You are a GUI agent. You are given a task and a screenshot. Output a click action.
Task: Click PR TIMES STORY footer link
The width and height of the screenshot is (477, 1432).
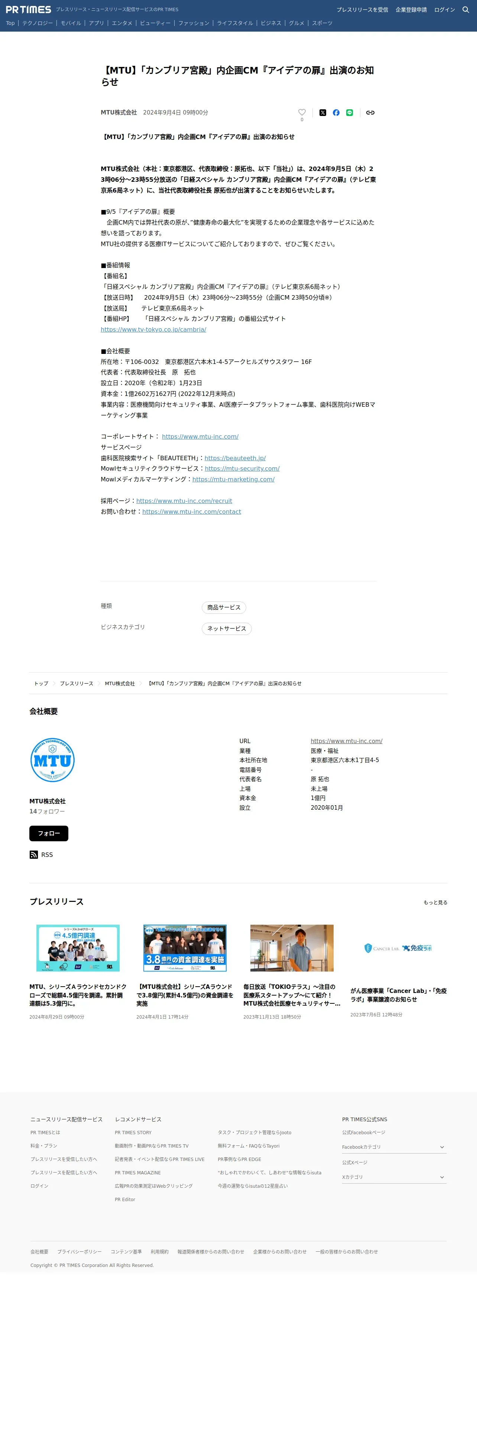coord(133,1132)
